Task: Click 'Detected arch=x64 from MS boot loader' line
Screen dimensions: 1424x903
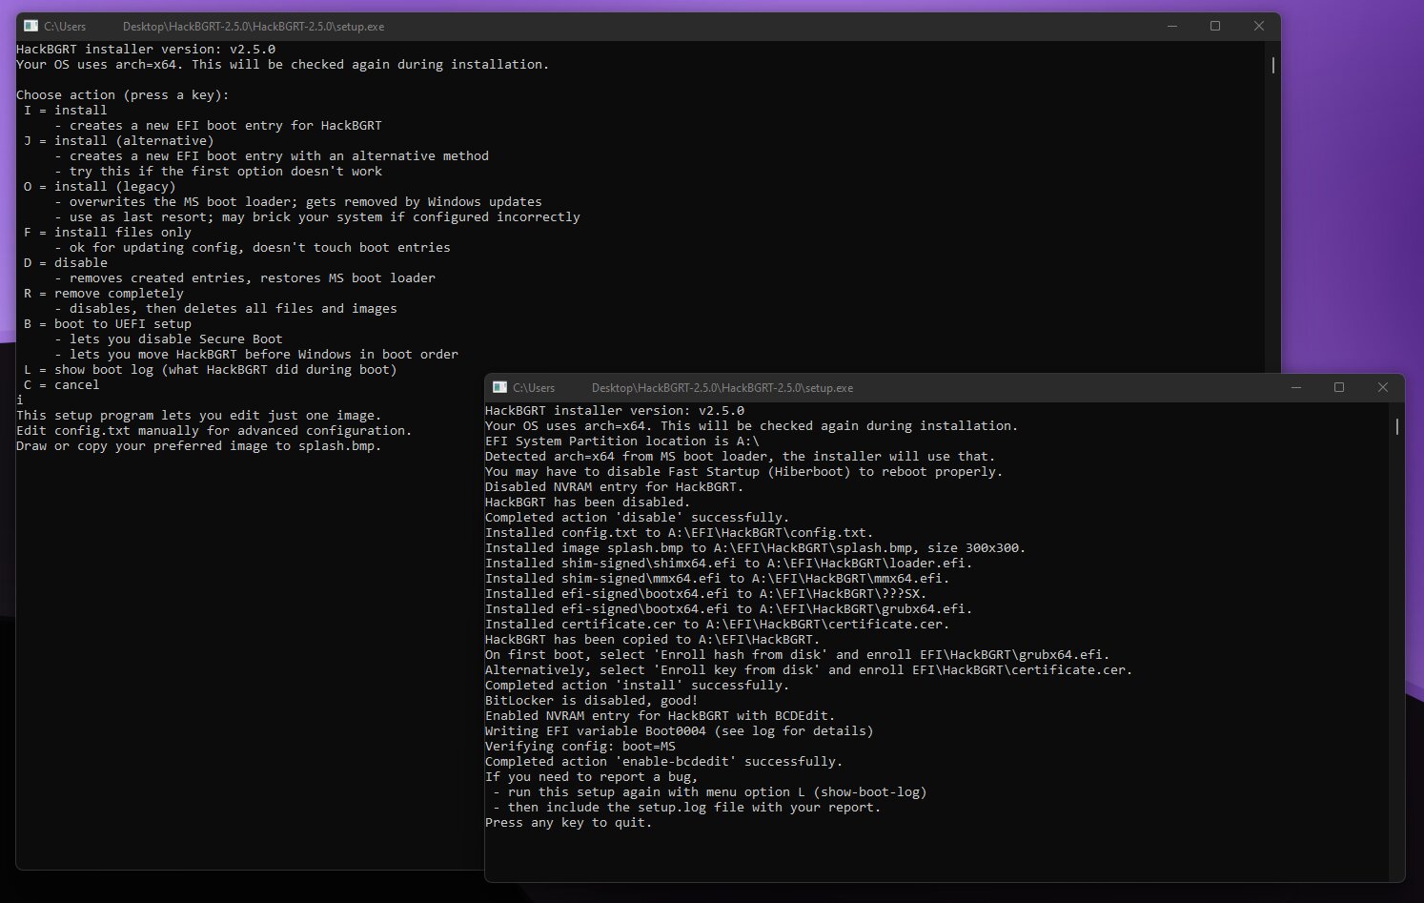Action: pos(741,457)
